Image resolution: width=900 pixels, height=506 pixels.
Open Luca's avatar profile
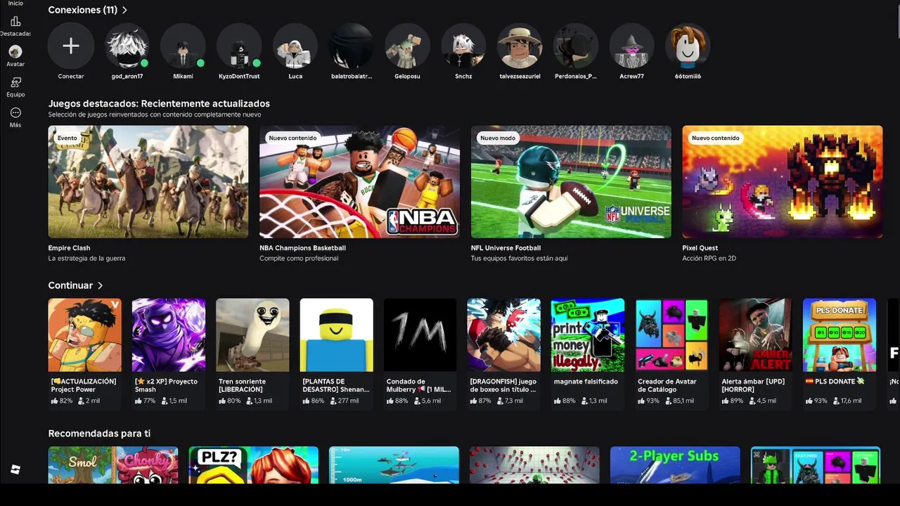tap(295, 46)
